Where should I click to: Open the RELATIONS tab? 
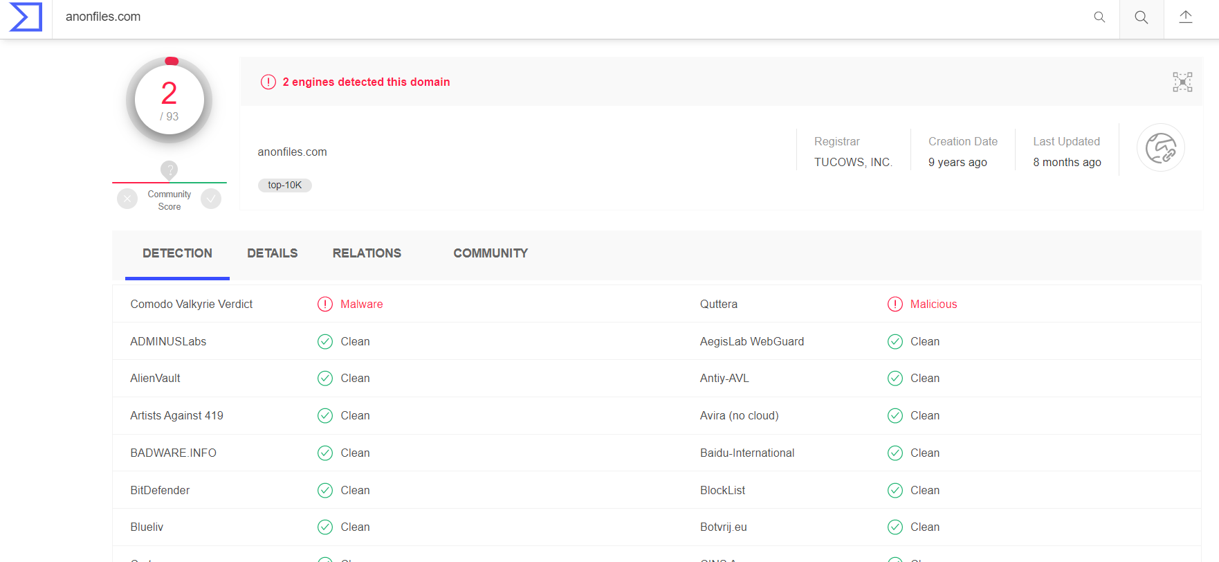coord(367,253)
